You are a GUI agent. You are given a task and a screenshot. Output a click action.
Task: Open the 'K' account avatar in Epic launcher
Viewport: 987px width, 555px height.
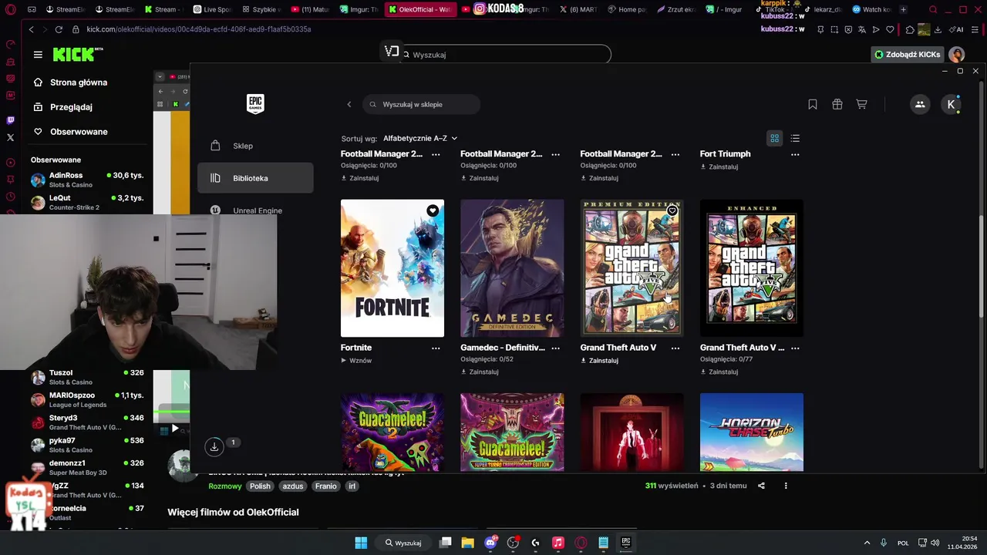point(951,104)
